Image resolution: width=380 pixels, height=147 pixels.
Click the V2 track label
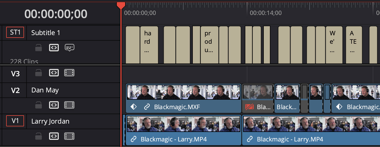click(15, 90)
